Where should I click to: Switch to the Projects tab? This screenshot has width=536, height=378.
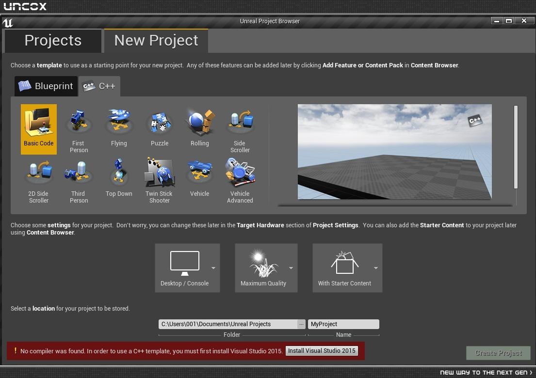[x=53, y=41]
